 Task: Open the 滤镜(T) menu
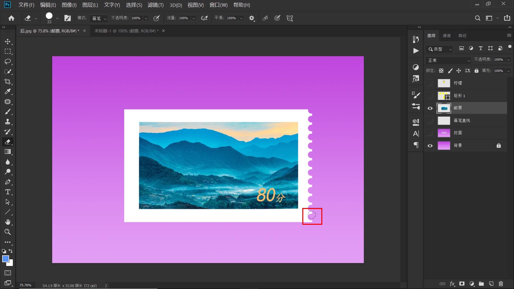[156, 5]
